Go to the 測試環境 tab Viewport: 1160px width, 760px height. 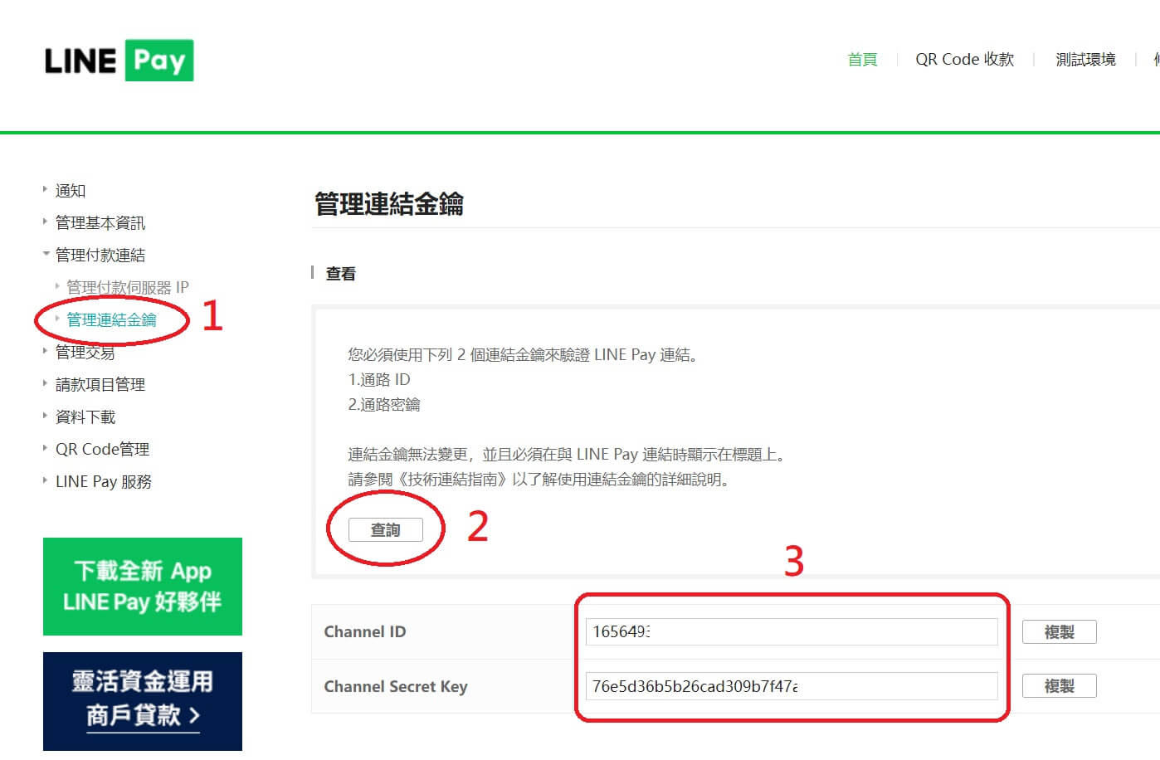click(x=1085, y=60)
